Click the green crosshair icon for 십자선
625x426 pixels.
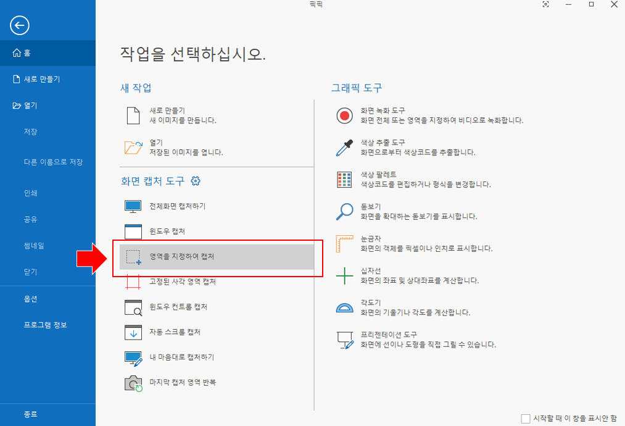click(345, 275)
